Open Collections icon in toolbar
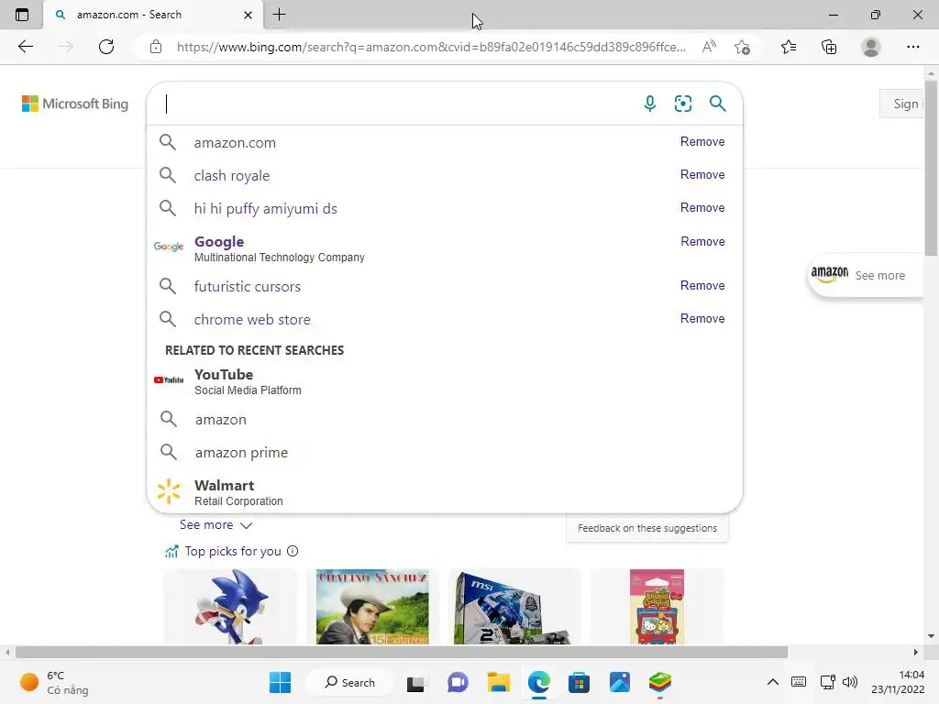This screenshot has height=704, width=939. [829, 47]
